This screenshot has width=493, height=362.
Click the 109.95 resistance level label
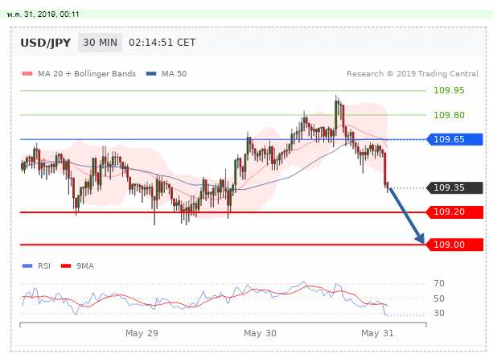pos(449,91)
